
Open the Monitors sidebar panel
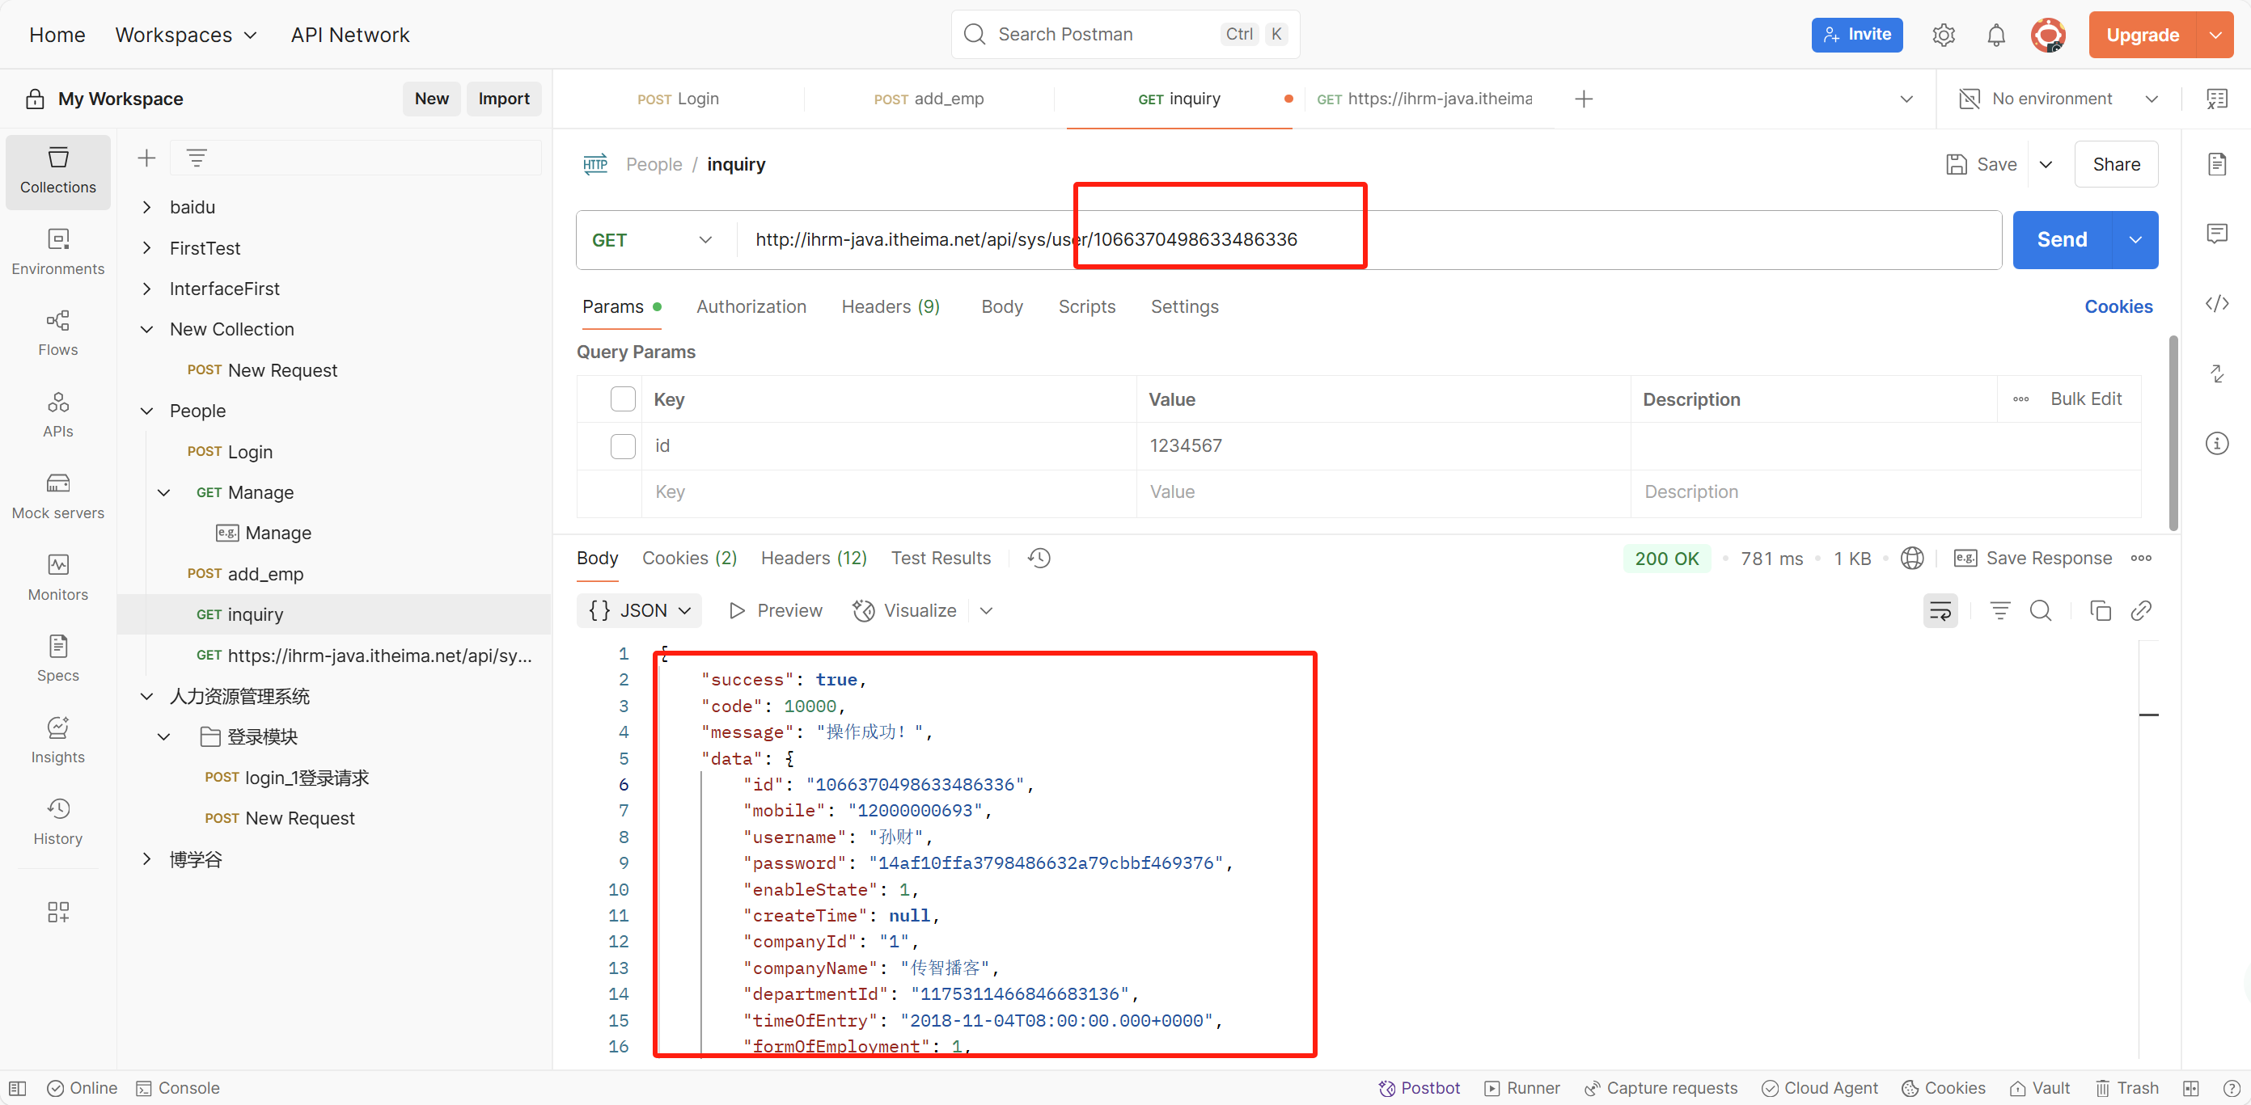[57, 576]
